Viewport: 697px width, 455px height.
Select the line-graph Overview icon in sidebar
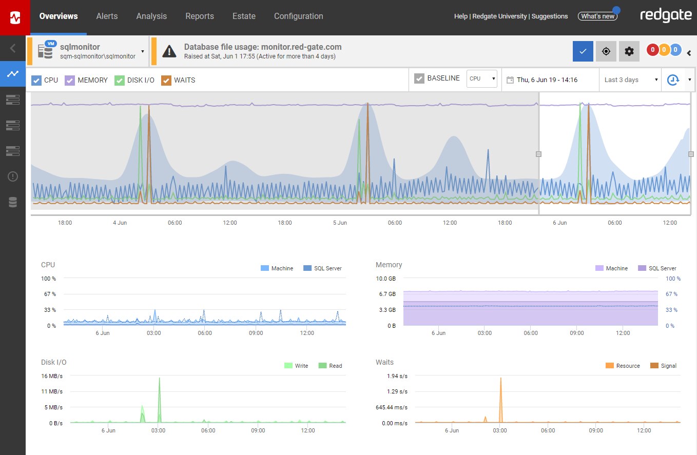[x=12, y=74]
